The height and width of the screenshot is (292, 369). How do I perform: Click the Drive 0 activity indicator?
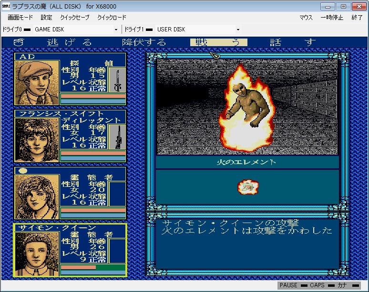(x=27, y=29)
